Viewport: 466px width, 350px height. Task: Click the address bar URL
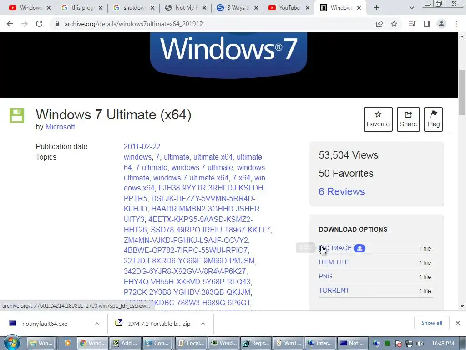click(133, 24)
